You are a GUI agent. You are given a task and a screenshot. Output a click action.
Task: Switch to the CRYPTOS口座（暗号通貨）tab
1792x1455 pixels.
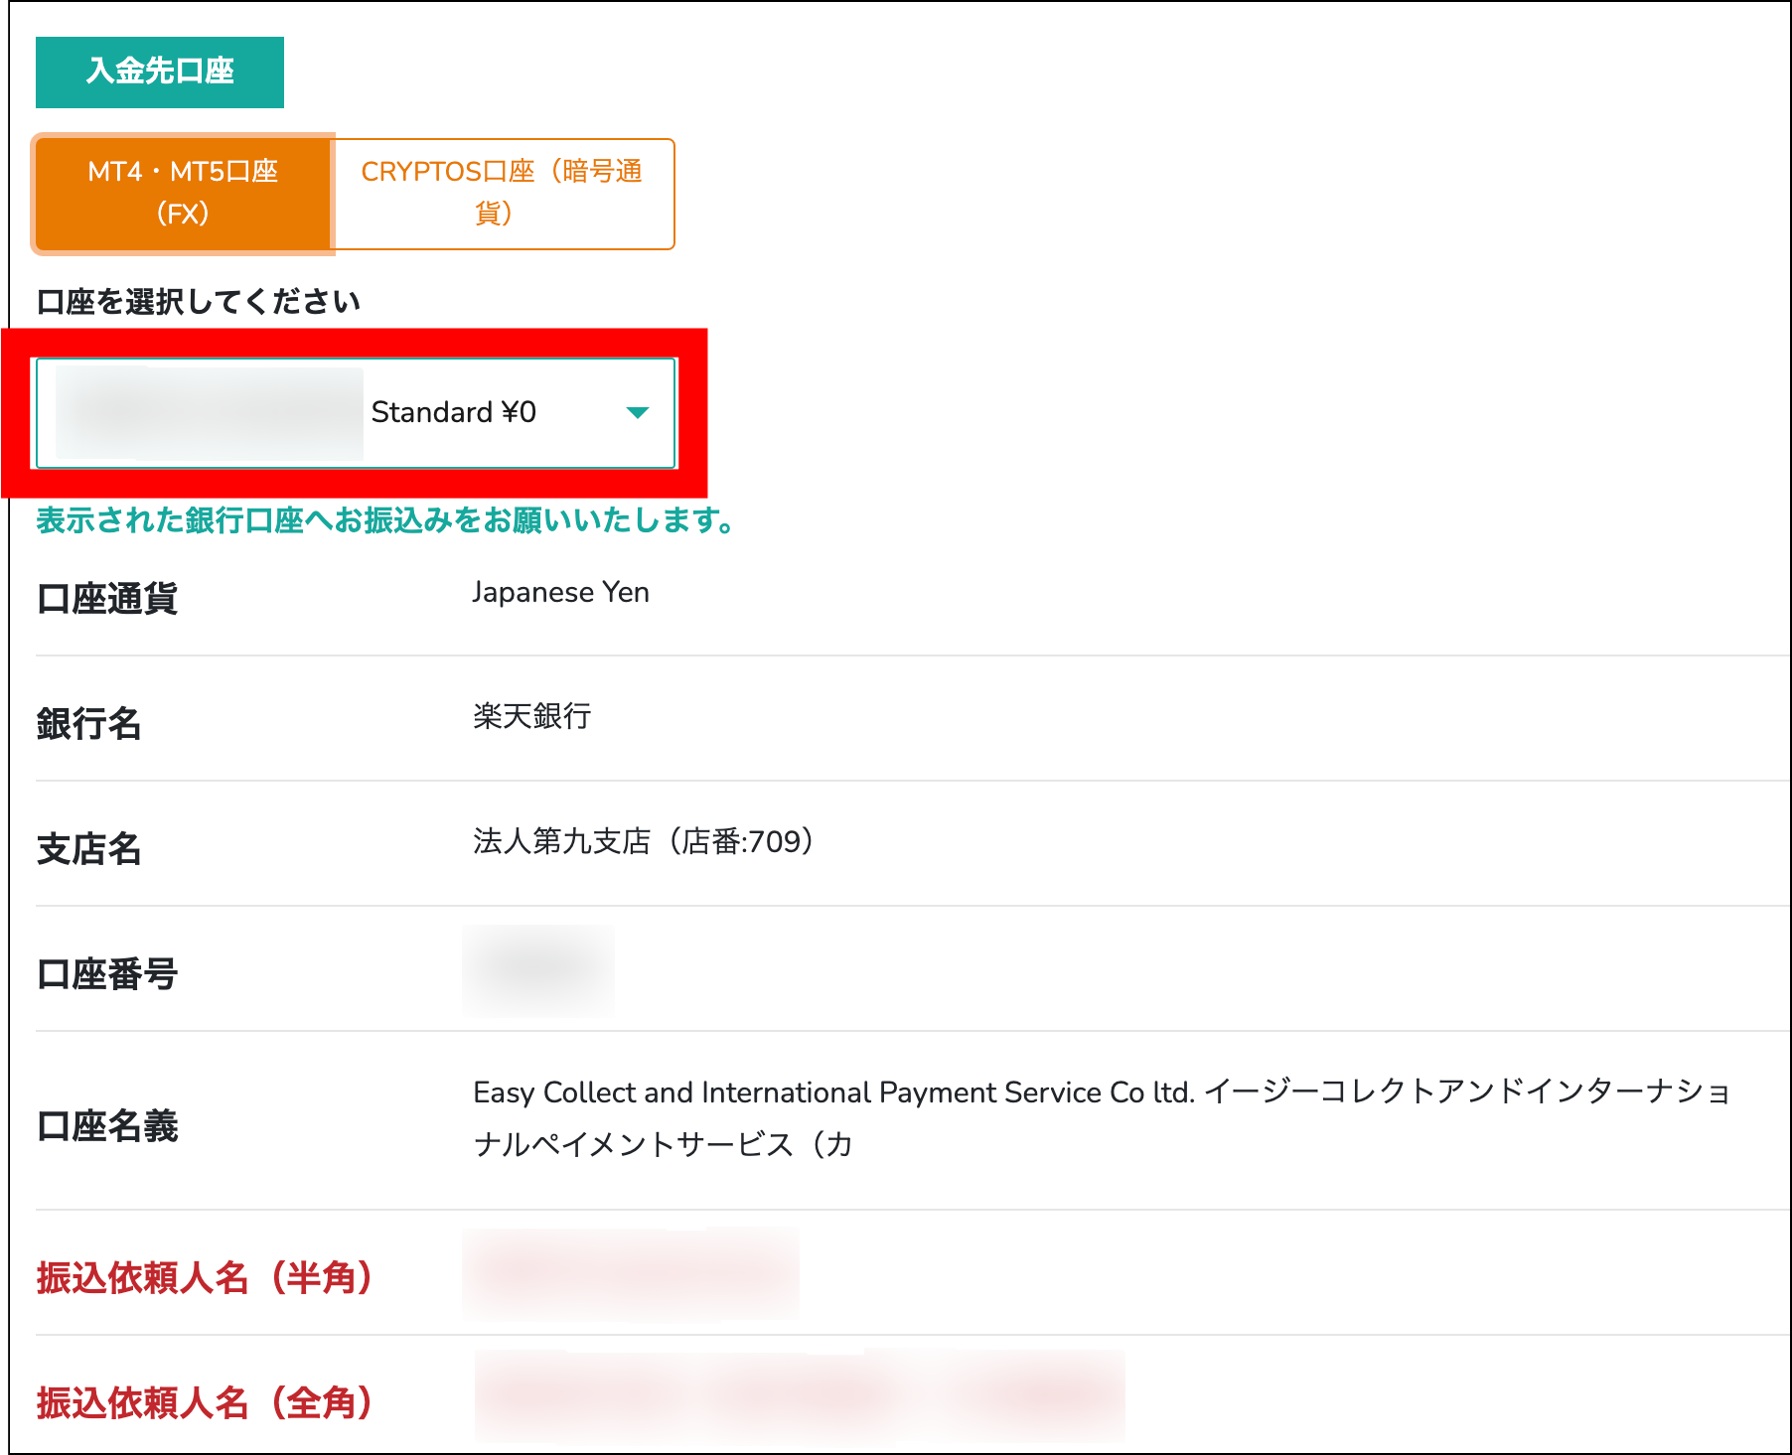pyautogui.click(x=504, y=194)
